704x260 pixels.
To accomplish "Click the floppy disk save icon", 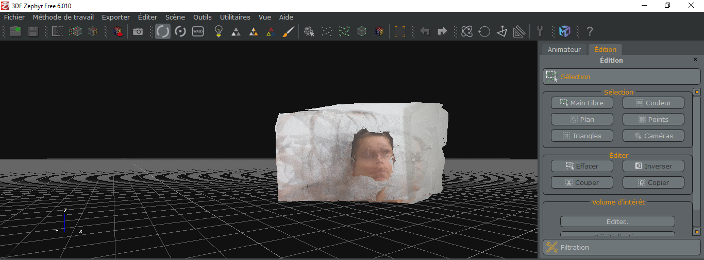I will pyautogui.click(x=33, y=31).
